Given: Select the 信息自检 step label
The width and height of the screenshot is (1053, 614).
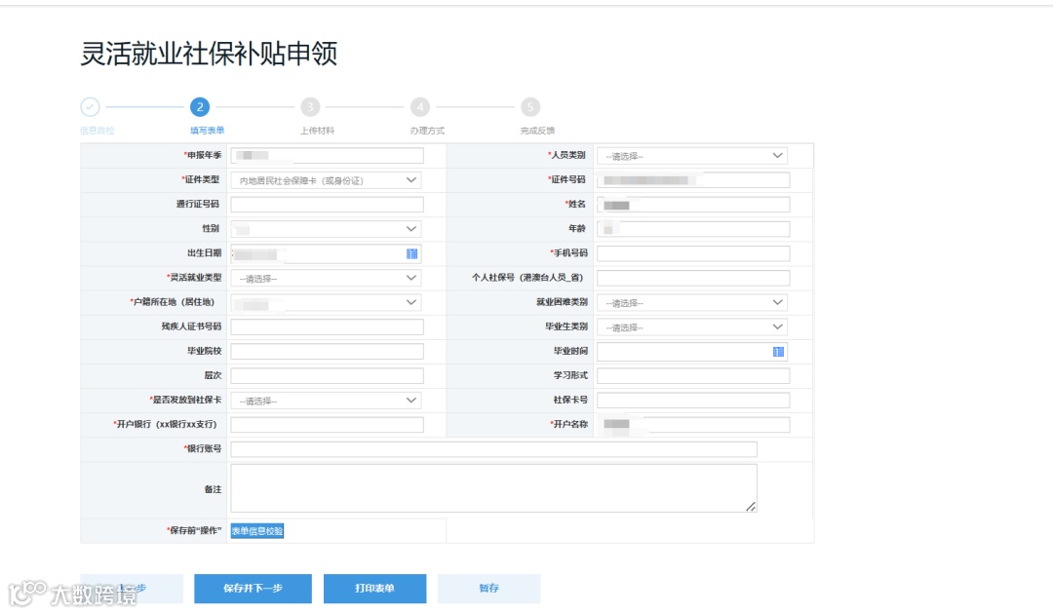Looking at the screenshot, I should 97,131.
